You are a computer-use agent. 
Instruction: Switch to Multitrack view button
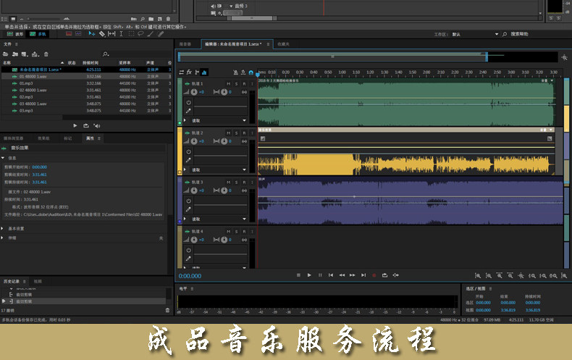click(x=38, y=34)
